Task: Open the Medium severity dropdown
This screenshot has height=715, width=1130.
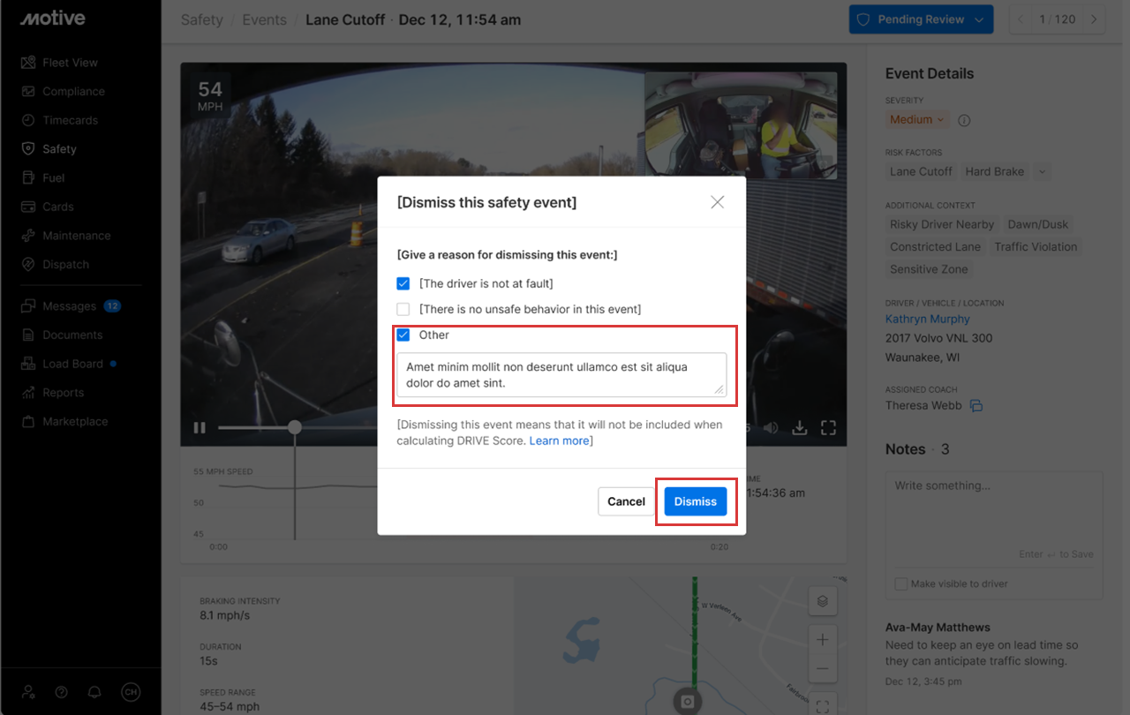Action: pyautogui.click(x=916, y=119)
